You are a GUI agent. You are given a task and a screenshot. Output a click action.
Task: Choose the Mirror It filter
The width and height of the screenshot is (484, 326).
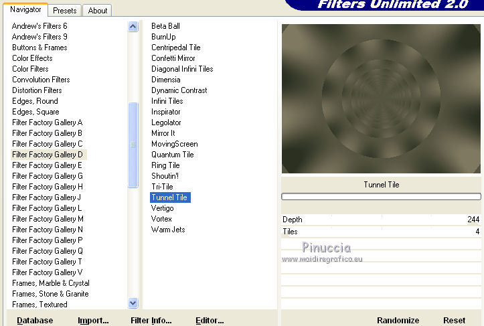click(163, 133)
